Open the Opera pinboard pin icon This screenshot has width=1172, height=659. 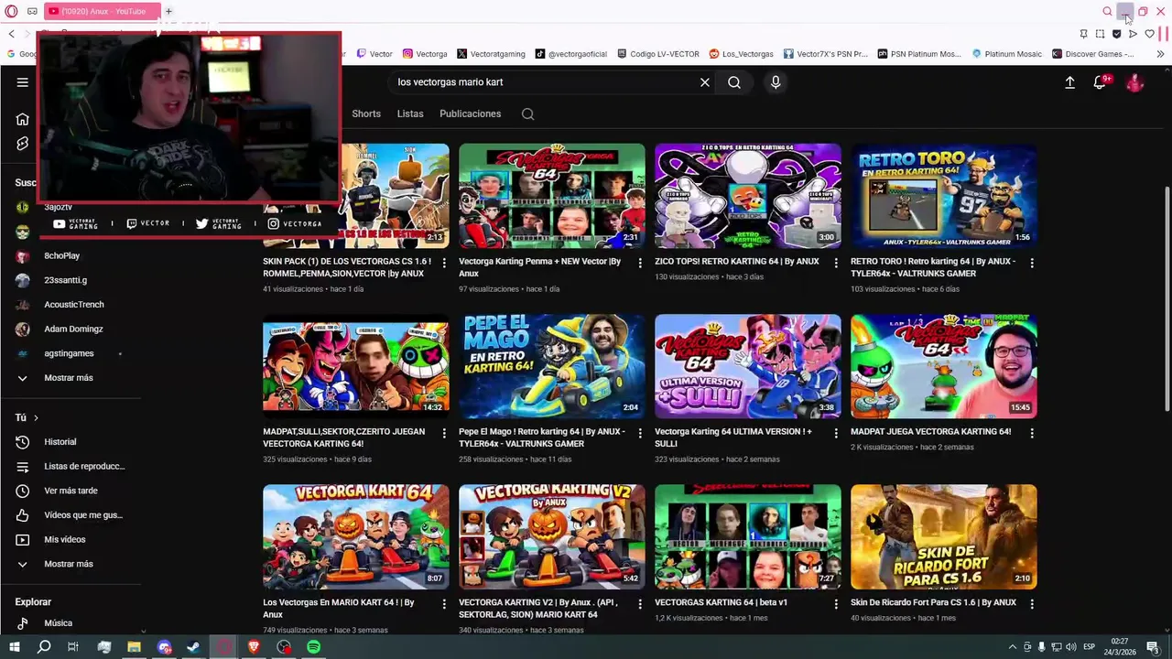1083,34
